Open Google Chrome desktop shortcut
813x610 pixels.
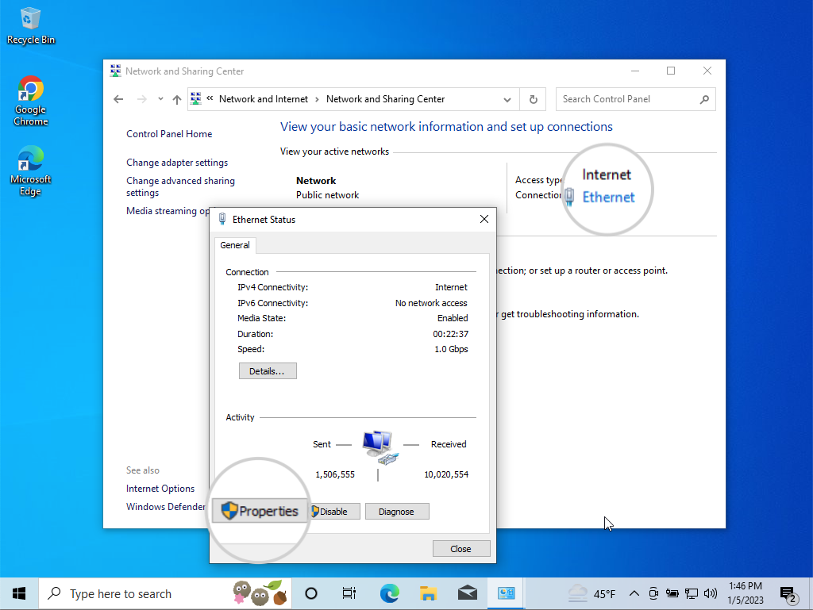pos(31,101)
